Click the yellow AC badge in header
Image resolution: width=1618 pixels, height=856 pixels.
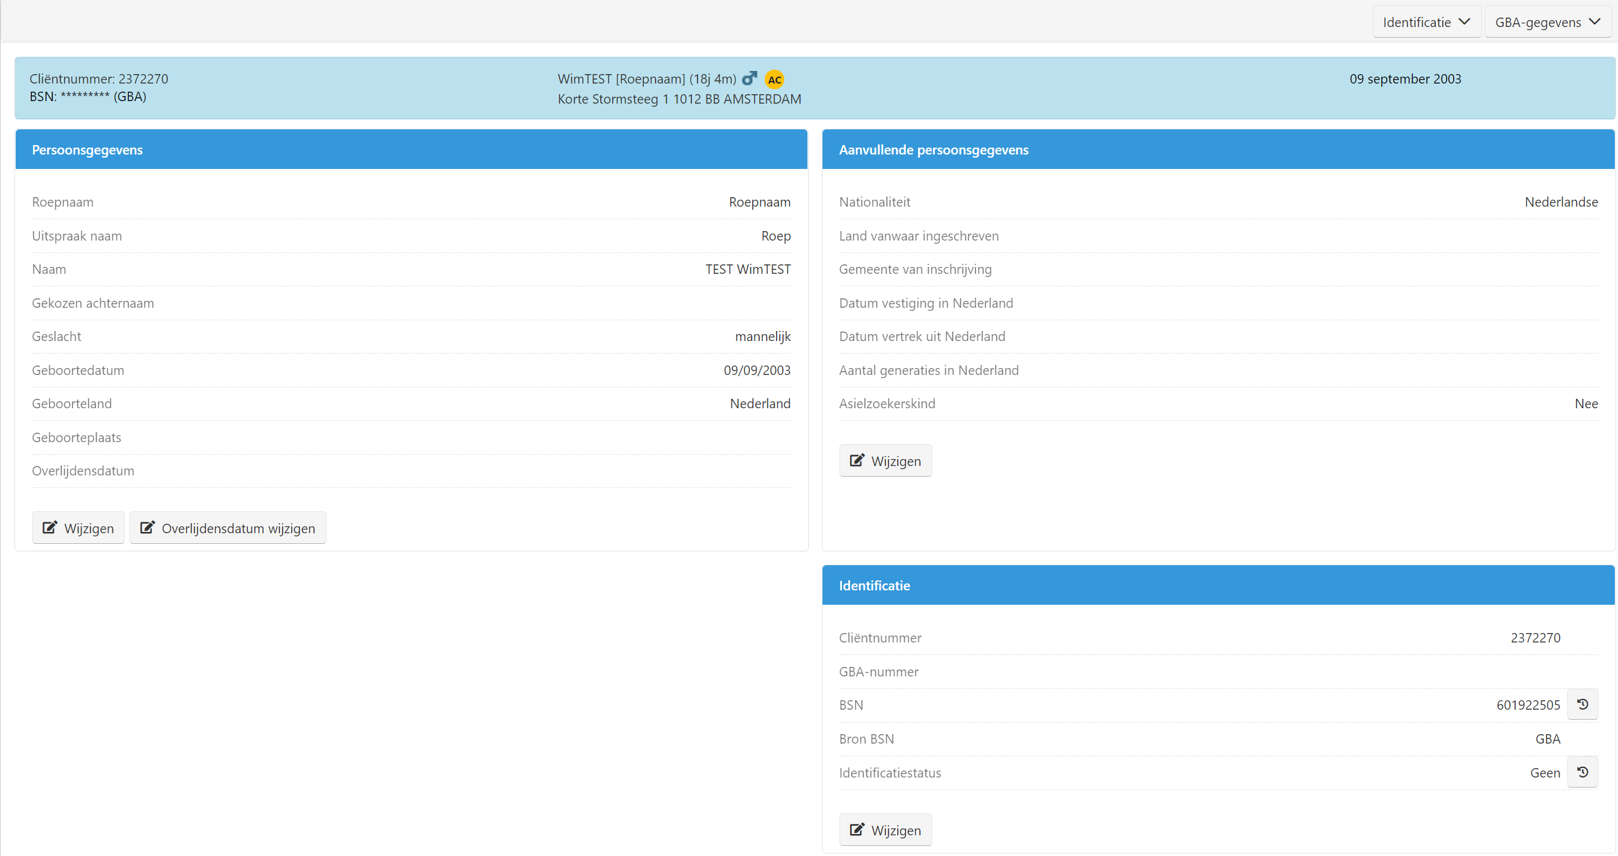coord(774,79)
